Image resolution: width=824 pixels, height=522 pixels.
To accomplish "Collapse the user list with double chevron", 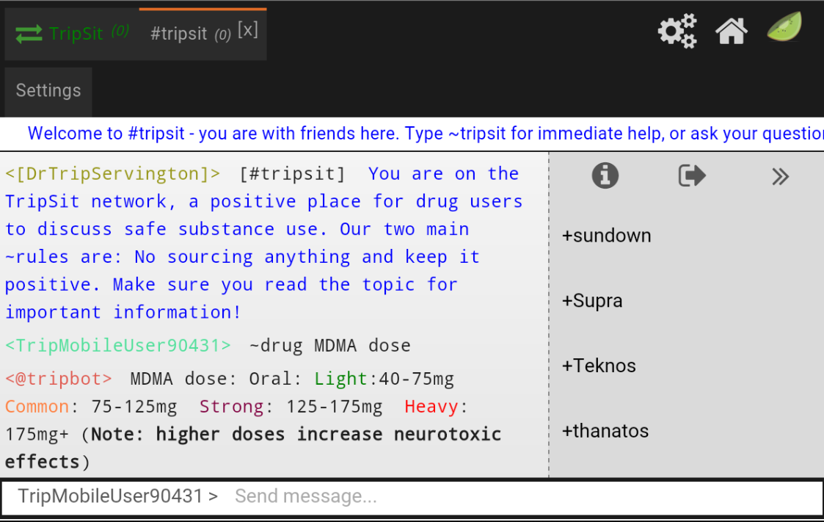I will 781,177.
